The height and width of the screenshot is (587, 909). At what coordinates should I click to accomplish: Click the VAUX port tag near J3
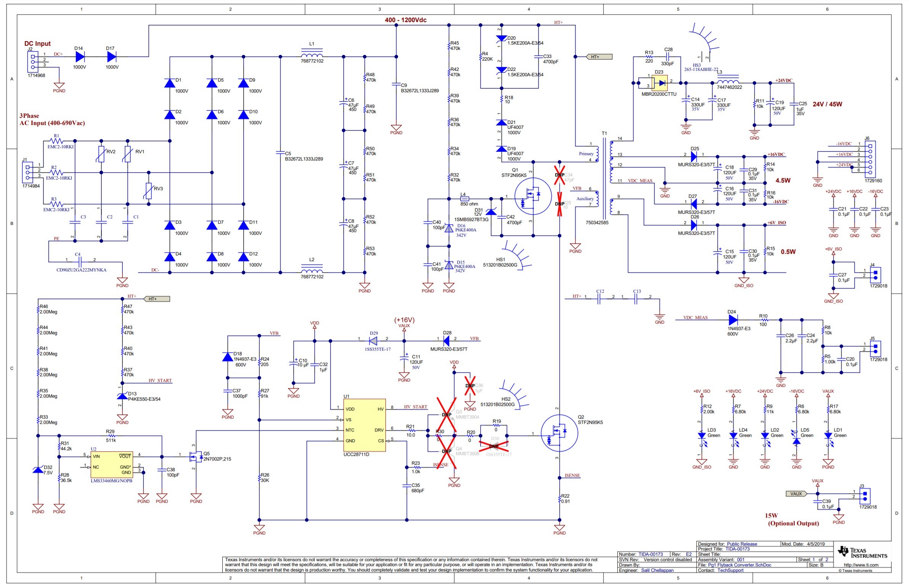[797, 494]
